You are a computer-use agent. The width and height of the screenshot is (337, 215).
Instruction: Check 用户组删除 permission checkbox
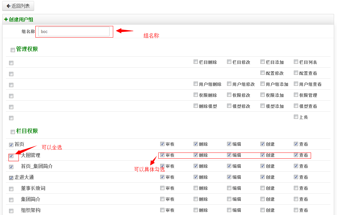point(196,84)
